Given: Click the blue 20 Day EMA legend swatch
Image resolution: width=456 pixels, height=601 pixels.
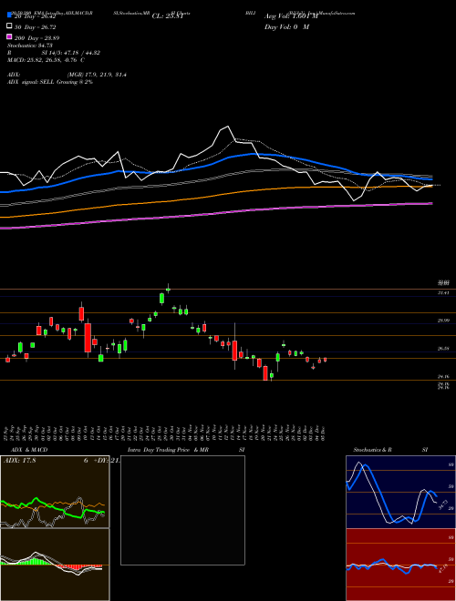Looking at the screenshot, I should click(9, 15).
